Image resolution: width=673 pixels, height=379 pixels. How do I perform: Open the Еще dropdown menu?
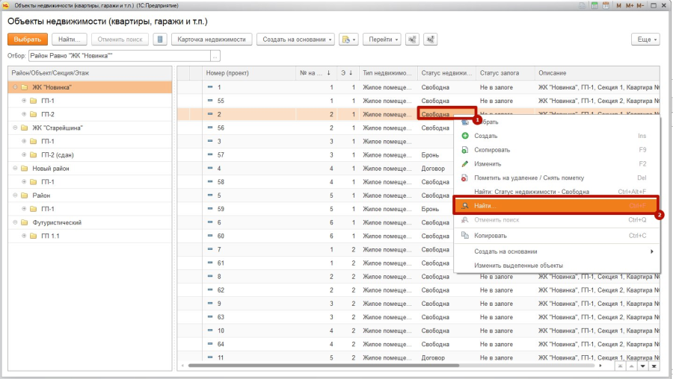tap(645, 39)
